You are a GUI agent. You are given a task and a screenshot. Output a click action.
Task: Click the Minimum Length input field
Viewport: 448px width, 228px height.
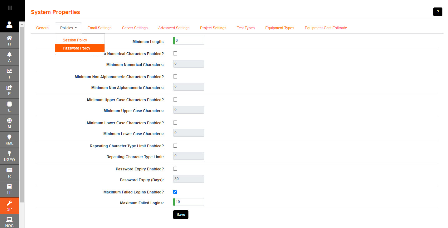click(x=189, y=40)
